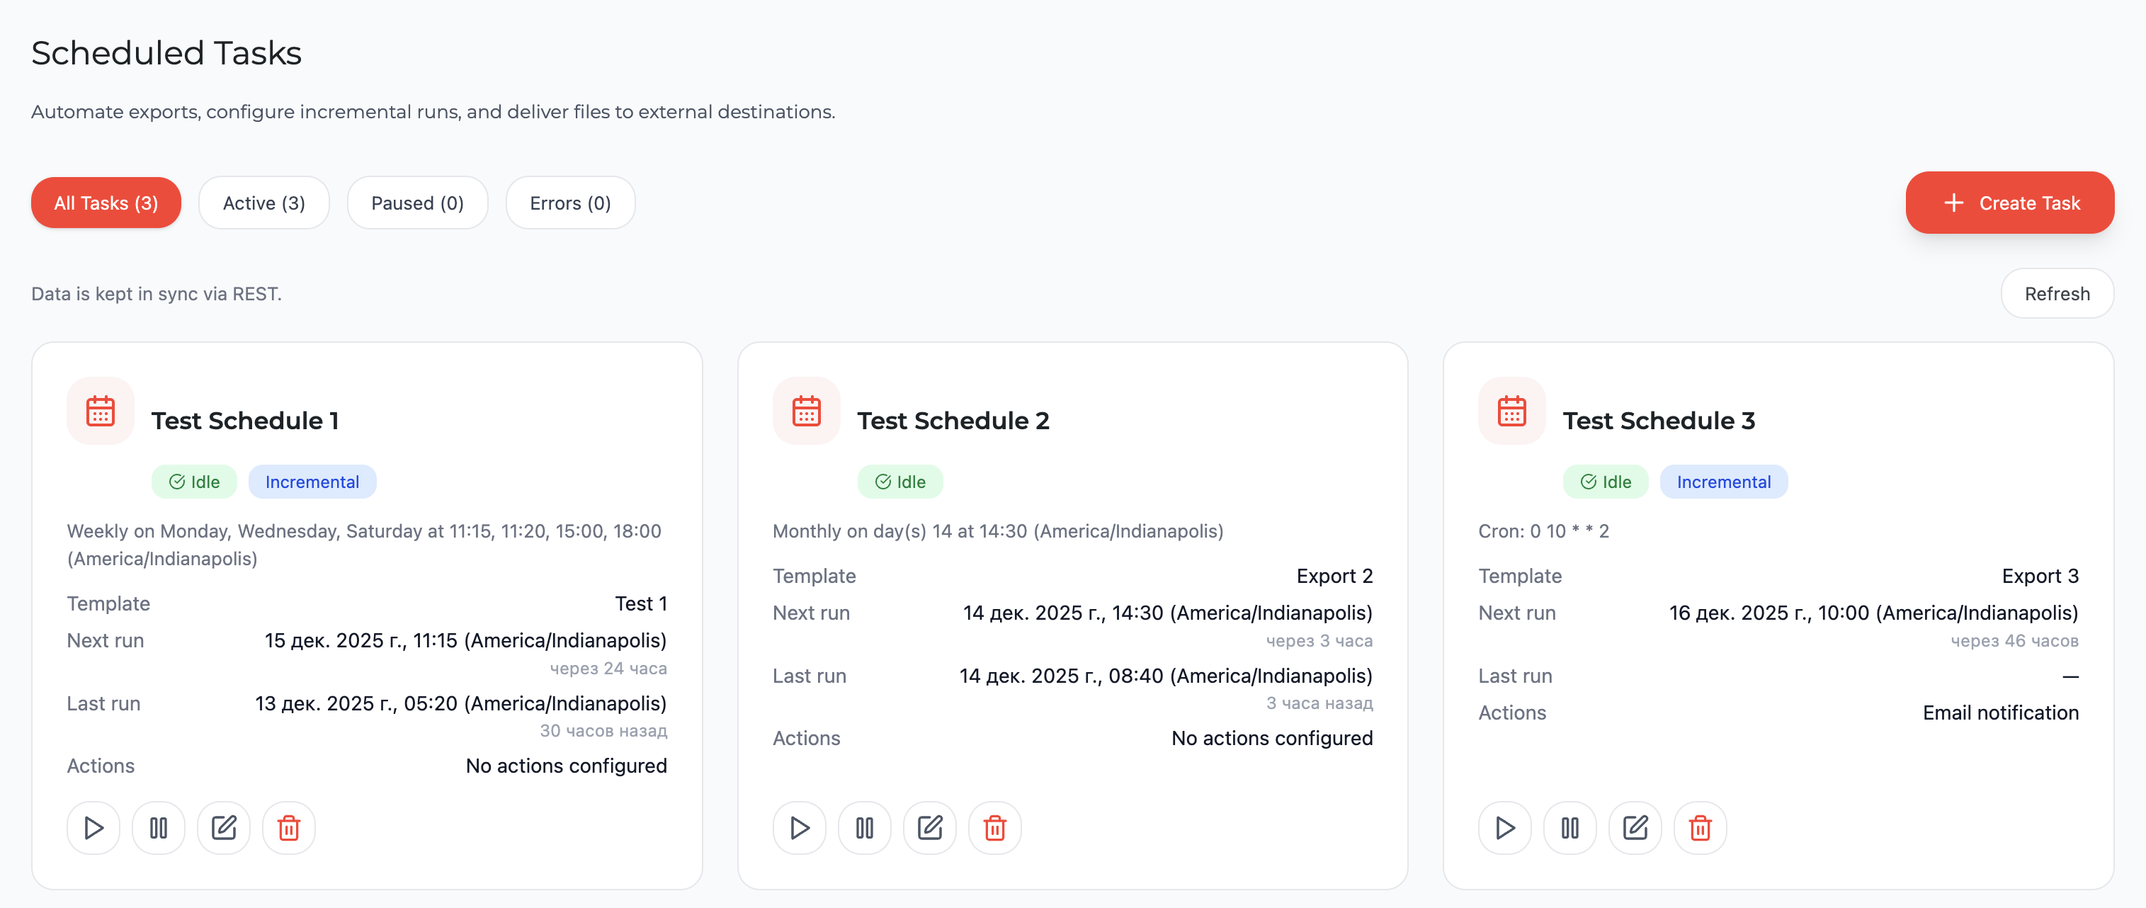This screenshot has width=2146, height=908.
Task: Delete Test Schedule 3
Action: pyautogui.click(x=1700, y=827)
